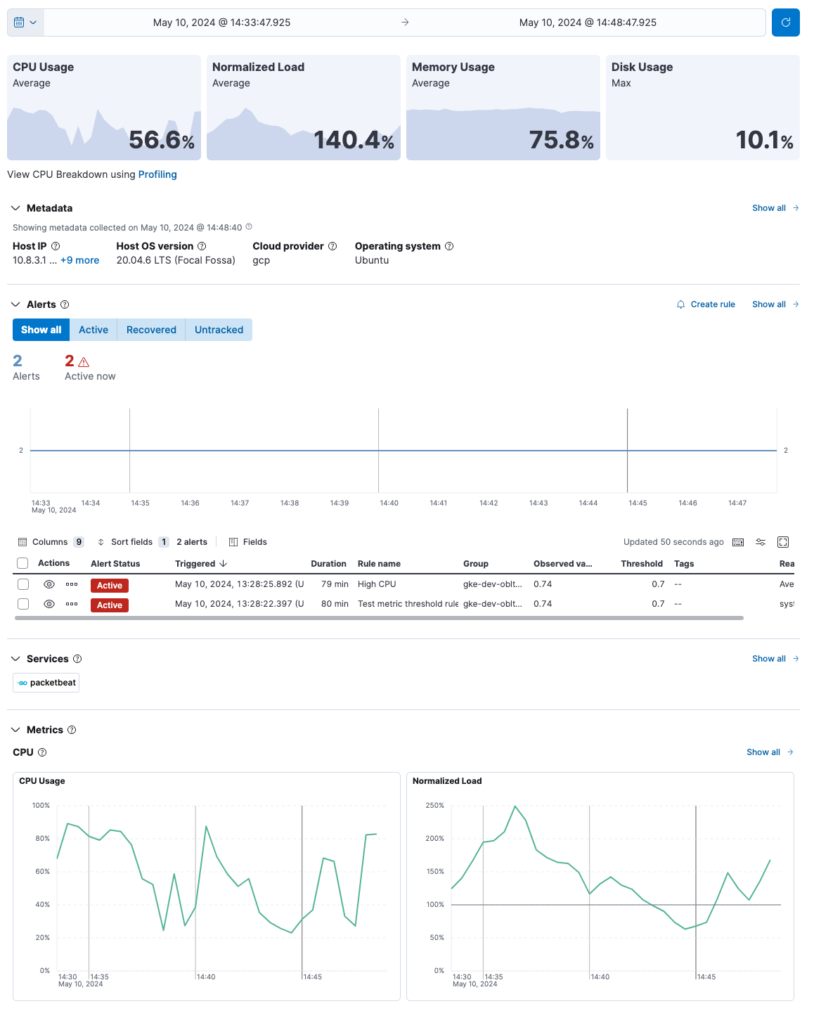Enter fullscreen for alerts table

pyautogui.click(x=783, y=542)
